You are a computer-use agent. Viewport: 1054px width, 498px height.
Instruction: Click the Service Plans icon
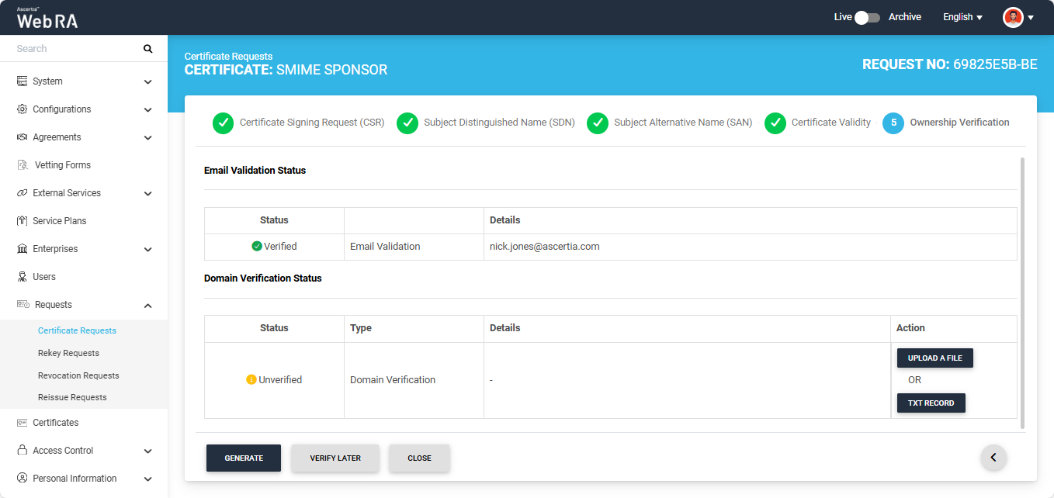(x=22, y=221)
